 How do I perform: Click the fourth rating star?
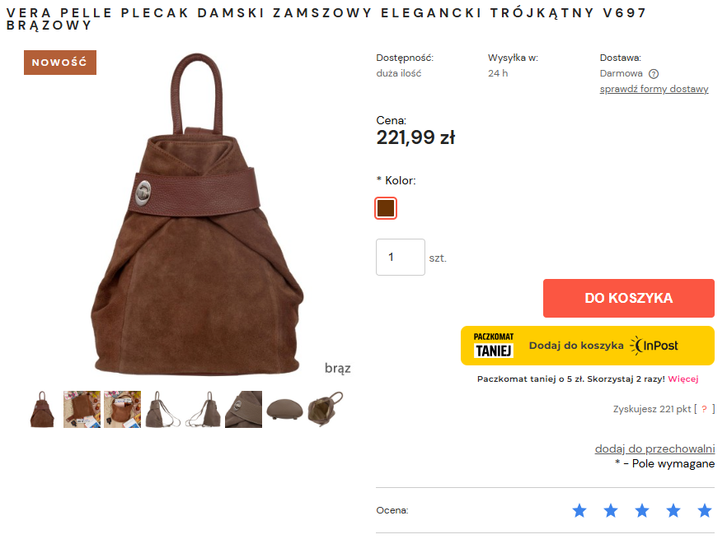(x=673, y=510)
